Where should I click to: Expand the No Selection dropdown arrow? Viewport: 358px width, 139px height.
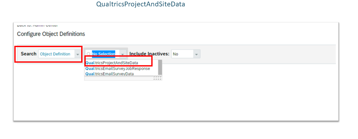pos(123,54)
